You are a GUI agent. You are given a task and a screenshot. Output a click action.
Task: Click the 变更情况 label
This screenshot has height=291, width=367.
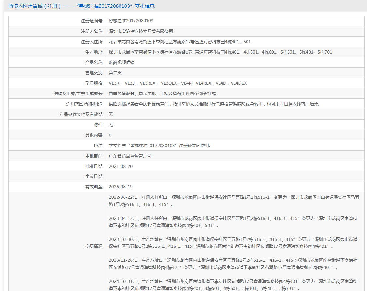[94, 247]
